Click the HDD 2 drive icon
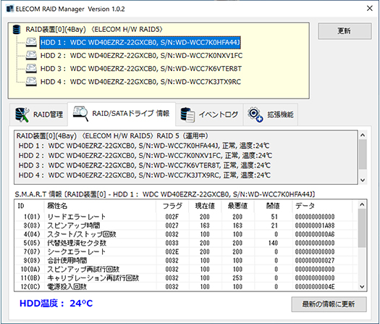 (31, 56)
